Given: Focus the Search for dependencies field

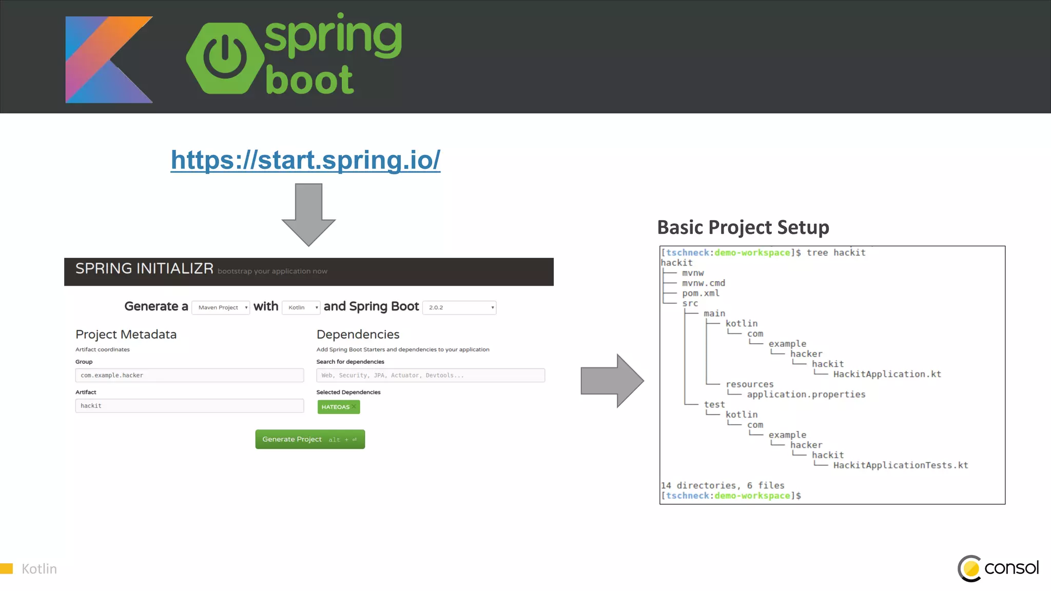Looking at the screenshot, I should (431, 375).
